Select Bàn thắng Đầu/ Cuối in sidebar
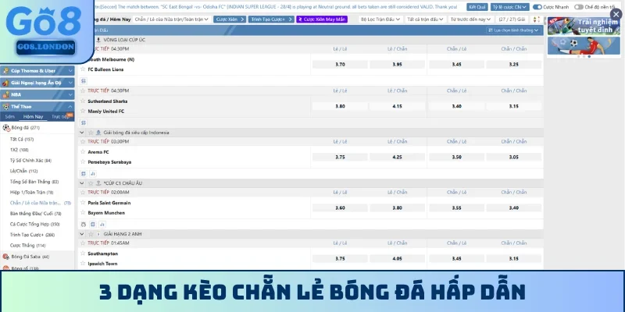625x312 pixels. (x=35, y=213)
